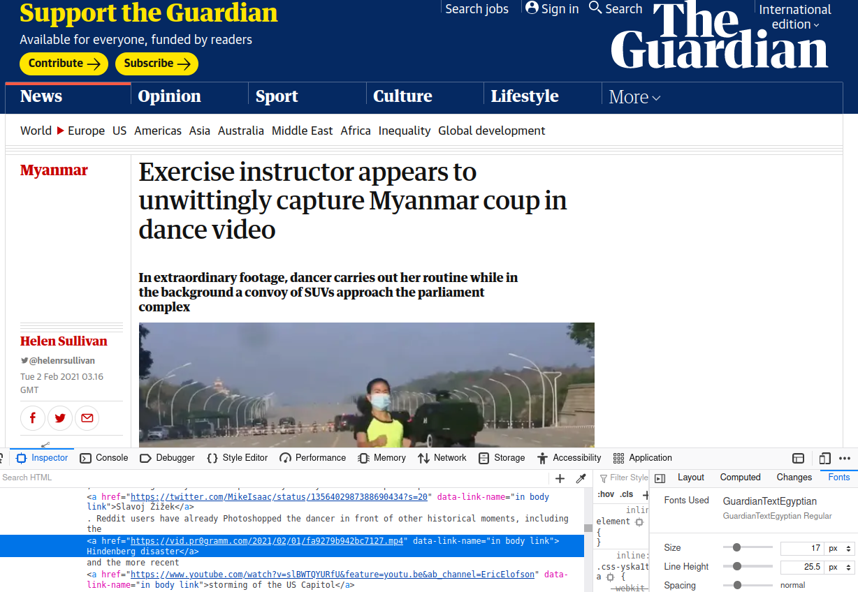Click the yellow Subscribe button
This screenshot has width=858, height=592.
(x=157, y=64)
